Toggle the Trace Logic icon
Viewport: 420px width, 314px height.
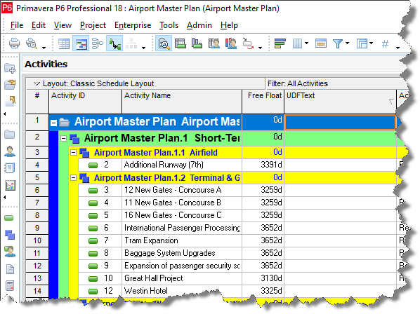click(114, 43)
